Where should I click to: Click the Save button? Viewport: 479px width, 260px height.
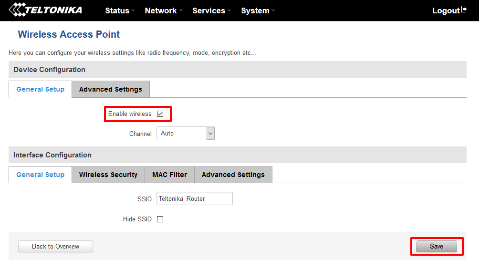tap(436, 247)
